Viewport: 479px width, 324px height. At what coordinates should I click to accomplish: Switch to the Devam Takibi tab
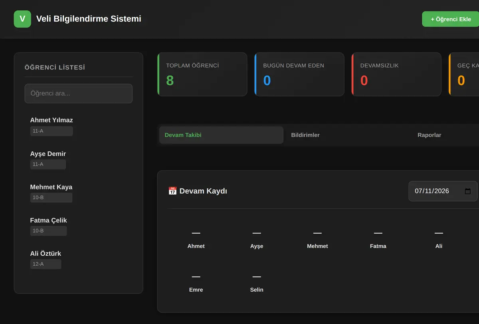[x=221, y=135]
